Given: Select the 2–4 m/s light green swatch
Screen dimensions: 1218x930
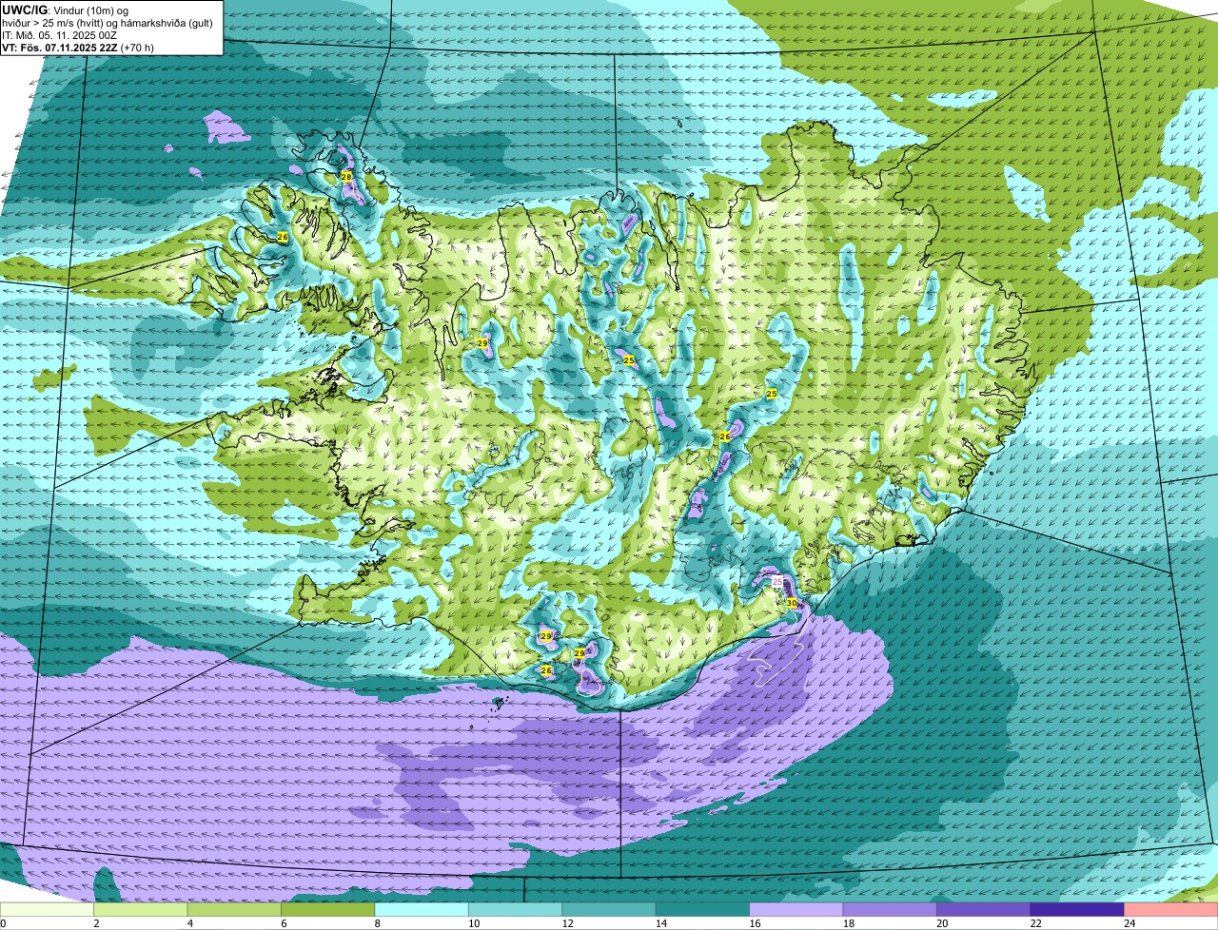Looking at the screenshot, I should (143, 909).
